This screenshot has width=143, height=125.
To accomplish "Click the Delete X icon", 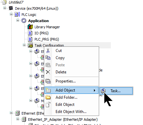I will coord(48,72).
